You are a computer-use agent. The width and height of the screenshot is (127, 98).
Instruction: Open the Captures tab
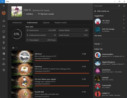(46, 22)
